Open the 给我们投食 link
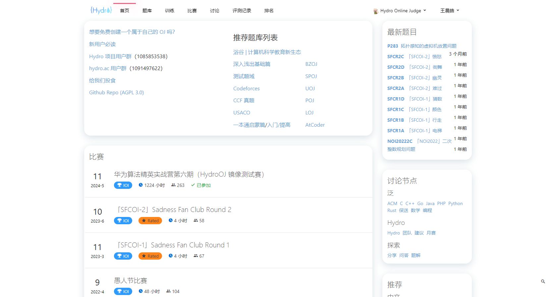The width and height of the screenshot is (553, 297). [102, 81]
